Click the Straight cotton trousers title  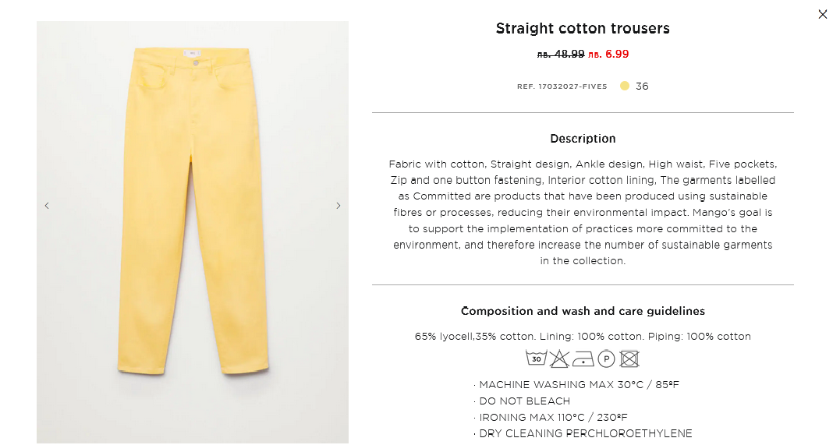583,29
